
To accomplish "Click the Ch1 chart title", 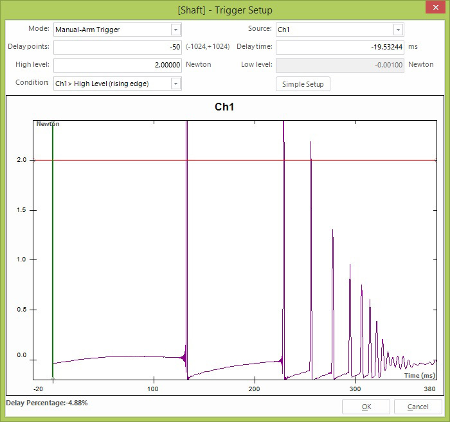I will pyautogui.click(x=224, y=107).
